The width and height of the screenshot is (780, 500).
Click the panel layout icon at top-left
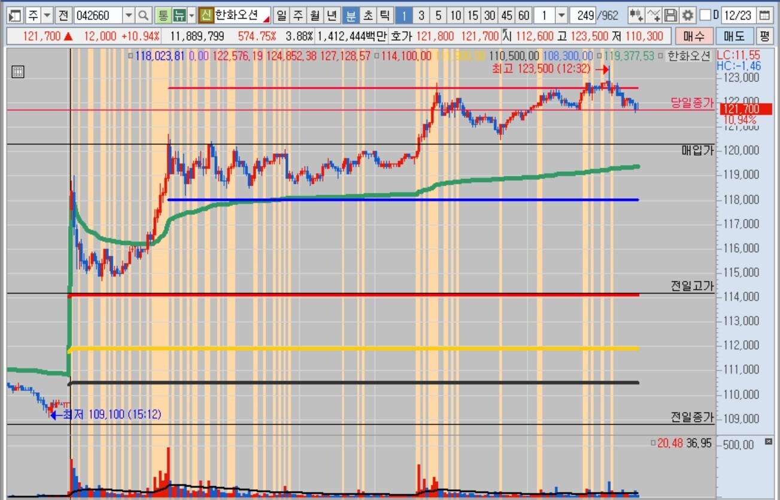pyautogui.click(x=16, y=15)
